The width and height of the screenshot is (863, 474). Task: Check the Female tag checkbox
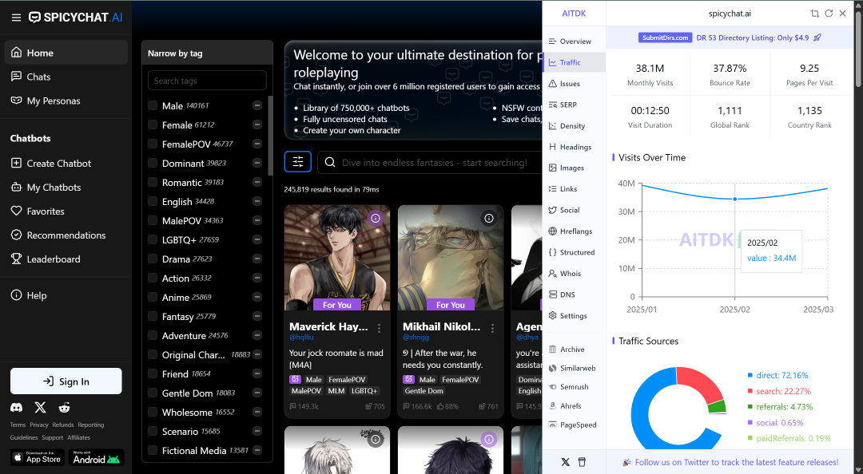153,124
